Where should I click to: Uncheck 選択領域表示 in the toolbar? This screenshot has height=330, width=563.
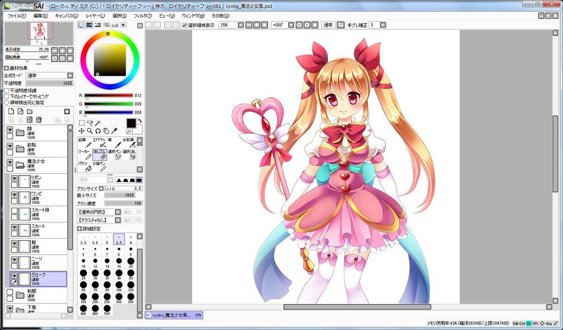[185, 25]
